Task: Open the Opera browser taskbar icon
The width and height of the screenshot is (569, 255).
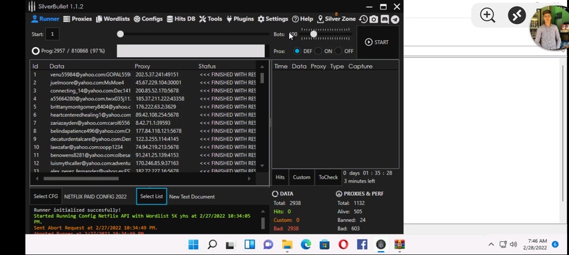Action: pyautogui.click(x=343, y=244)
